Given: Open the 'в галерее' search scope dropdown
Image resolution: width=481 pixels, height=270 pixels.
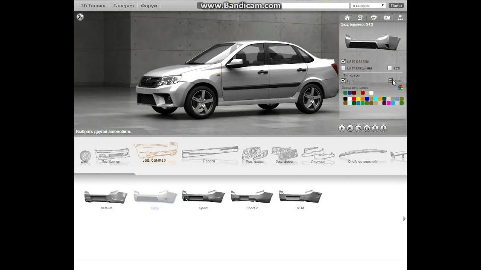Looking at the screenshot, I should (368, 6).
